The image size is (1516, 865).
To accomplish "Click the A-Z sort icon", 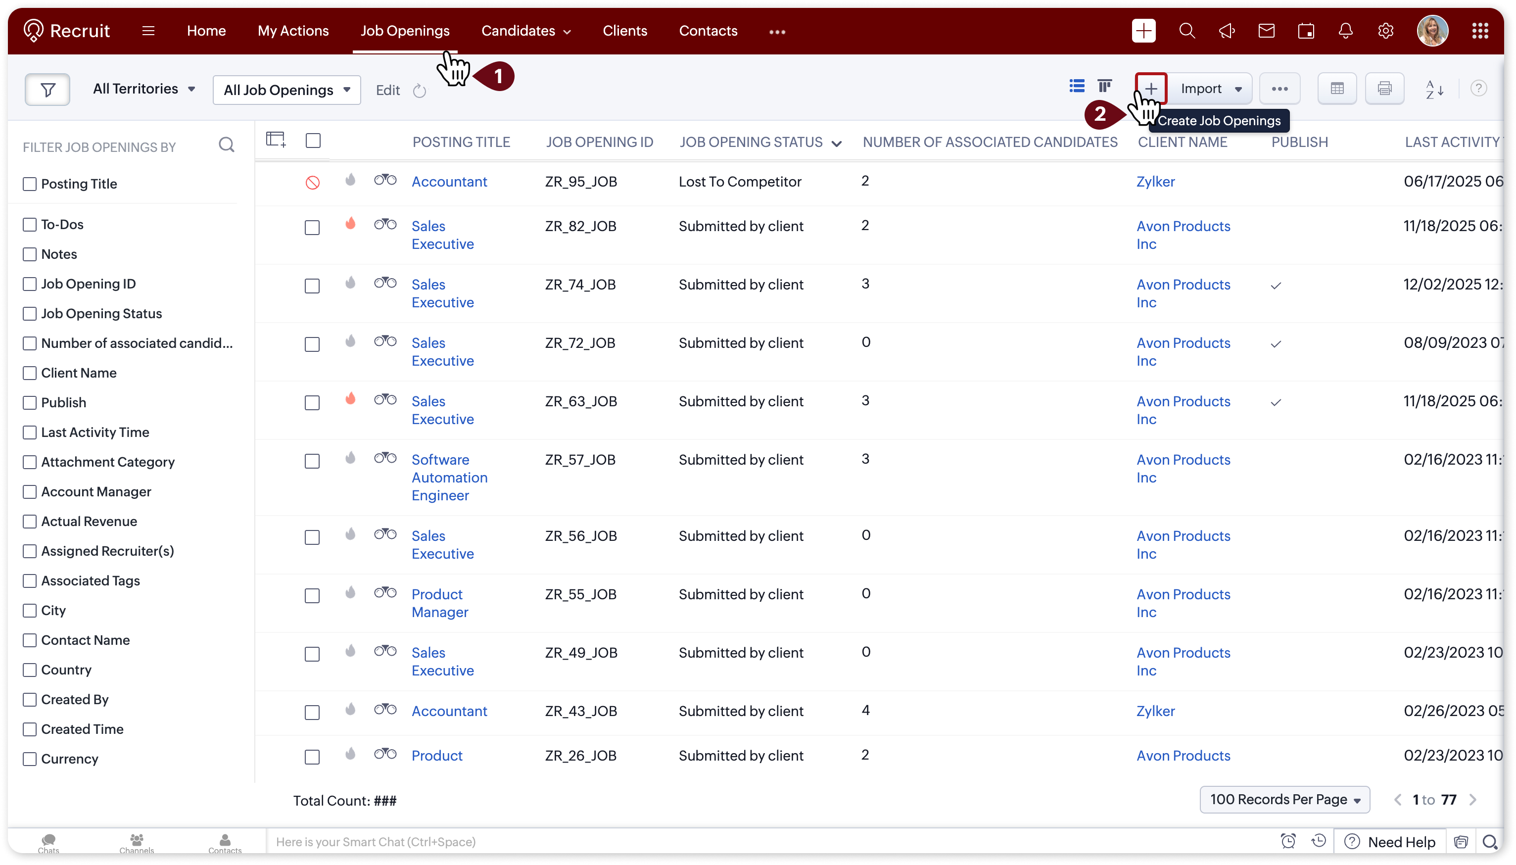I will (x=1434, y=90).
